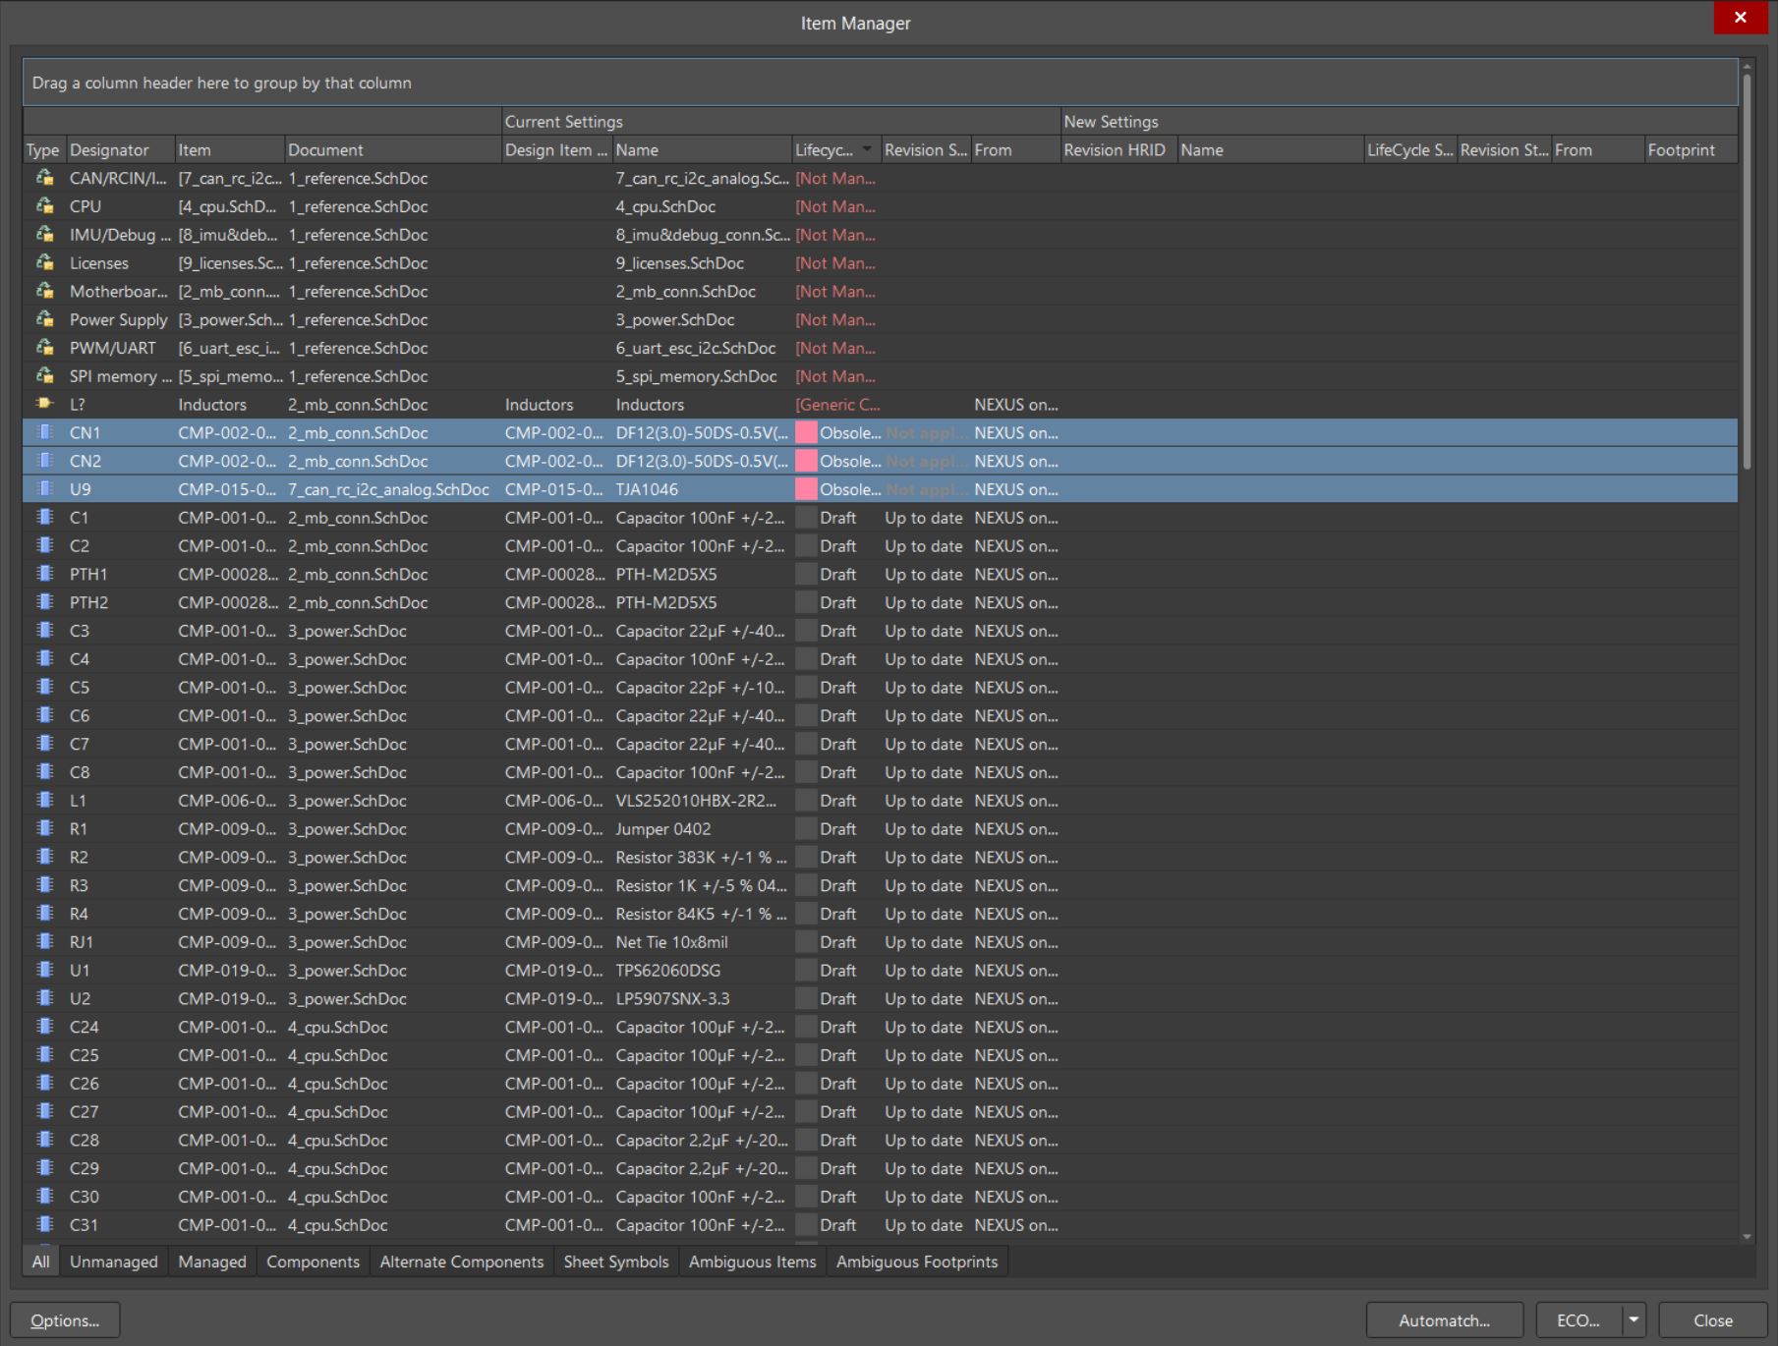This screenshot has width=1778, height=1346.
Task: Sort by the Designator column header
Action: pyautogui.click(x=109, y=150)
